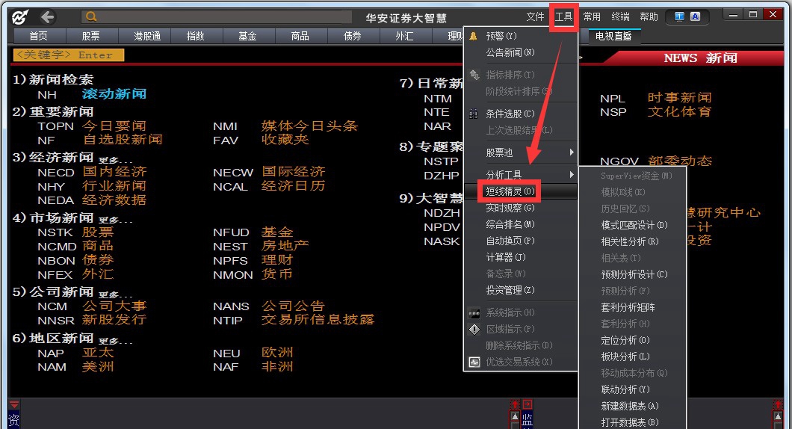Expand the 股票池 submenu arrow
Viewport: 792px width, 429px height.
point(572,152)
